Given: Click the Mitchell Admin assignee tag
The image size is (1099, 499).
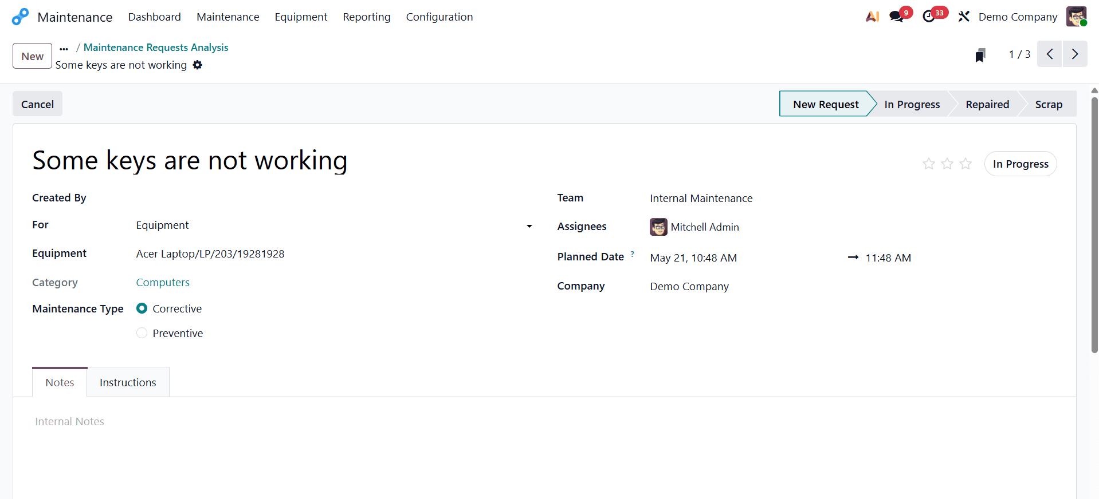Looking at the screenshot, I should pyautogui.click(x=694, y=227).
